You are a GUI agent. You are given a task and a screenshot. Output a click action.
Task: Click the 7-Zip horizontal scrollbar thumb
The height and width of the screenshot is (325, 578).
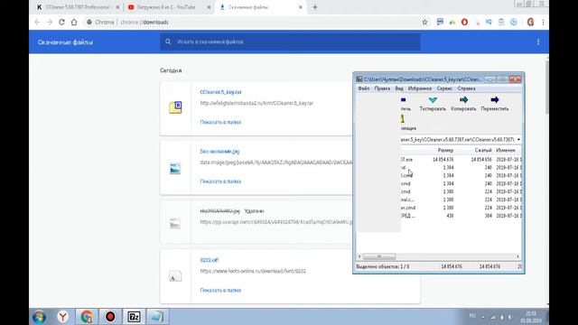379,256
